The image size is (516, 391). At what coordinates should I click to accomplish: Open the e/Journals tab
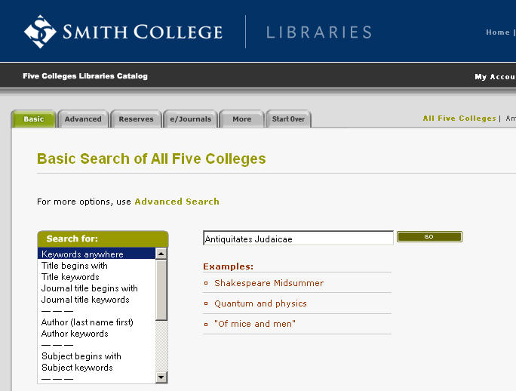190,119
